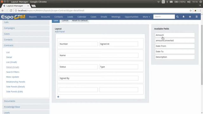Viewport: 203px width, 114px height.
Task: Select the amountConverted available field
Action: point(175,41)
